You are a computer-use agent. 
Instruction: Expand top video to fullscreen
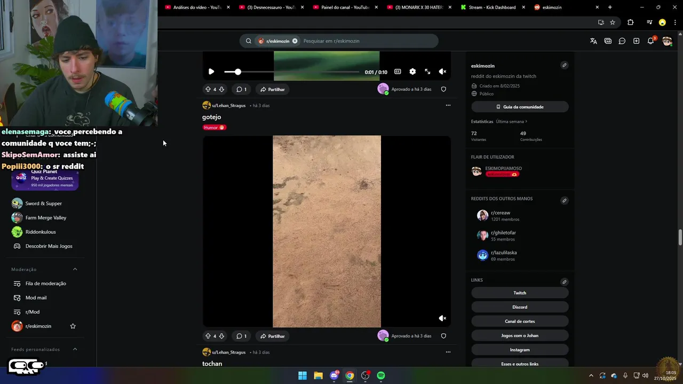427,71
